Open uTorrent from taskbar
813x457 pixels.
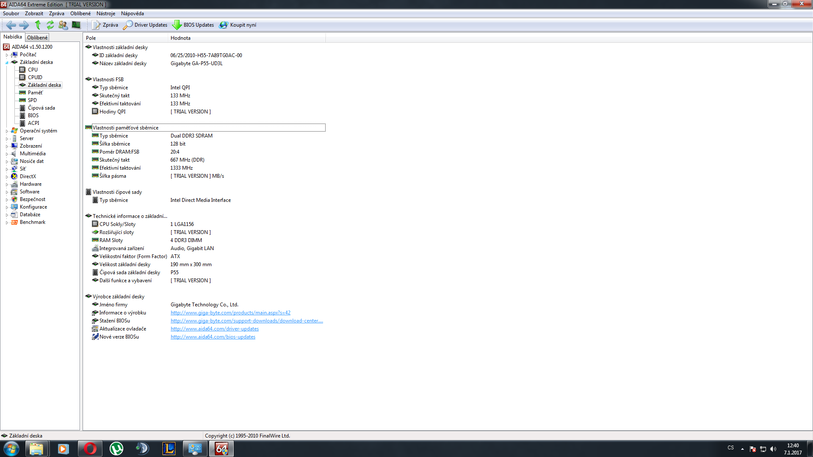116,449
